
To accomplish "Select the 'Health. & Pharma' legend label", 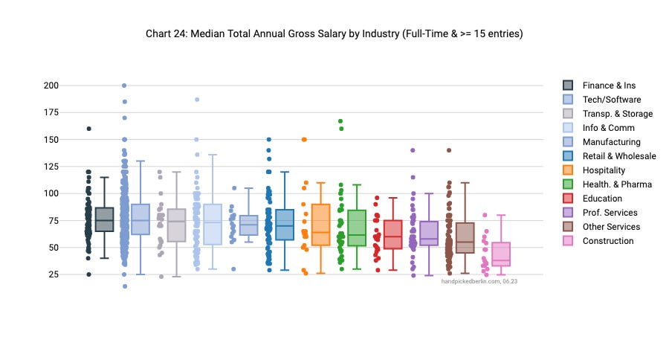I will pos(617,184).
